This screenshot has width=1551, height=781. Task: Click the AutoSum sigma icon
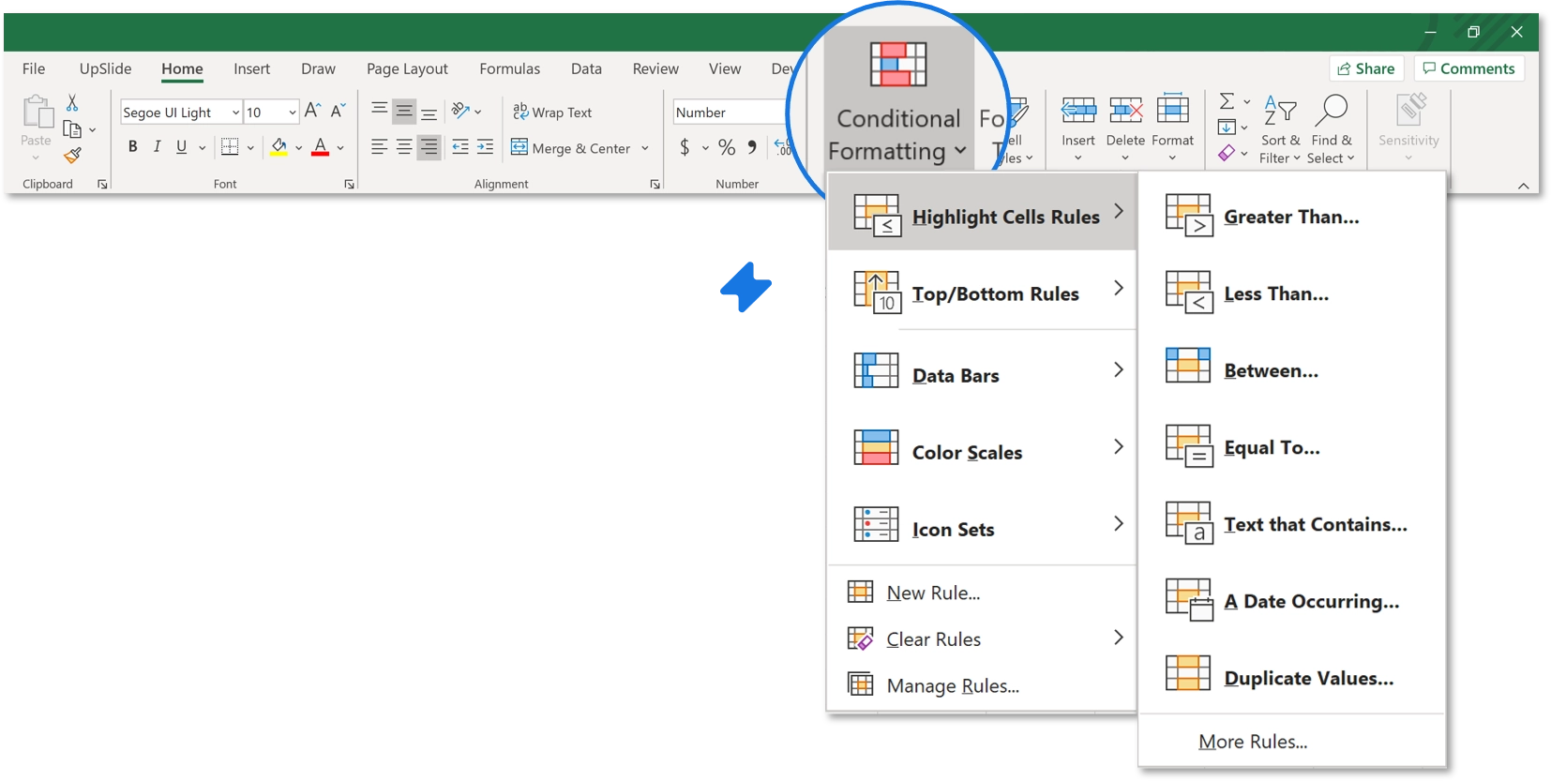1227,101
